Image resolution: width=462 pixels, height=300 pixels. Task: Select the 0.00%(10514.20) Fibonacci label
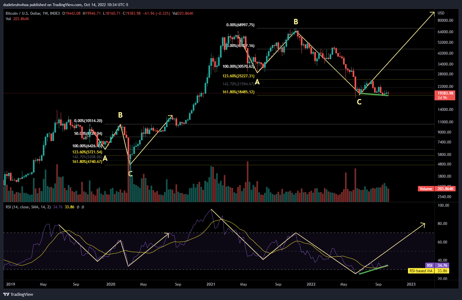tap(88, 121)
